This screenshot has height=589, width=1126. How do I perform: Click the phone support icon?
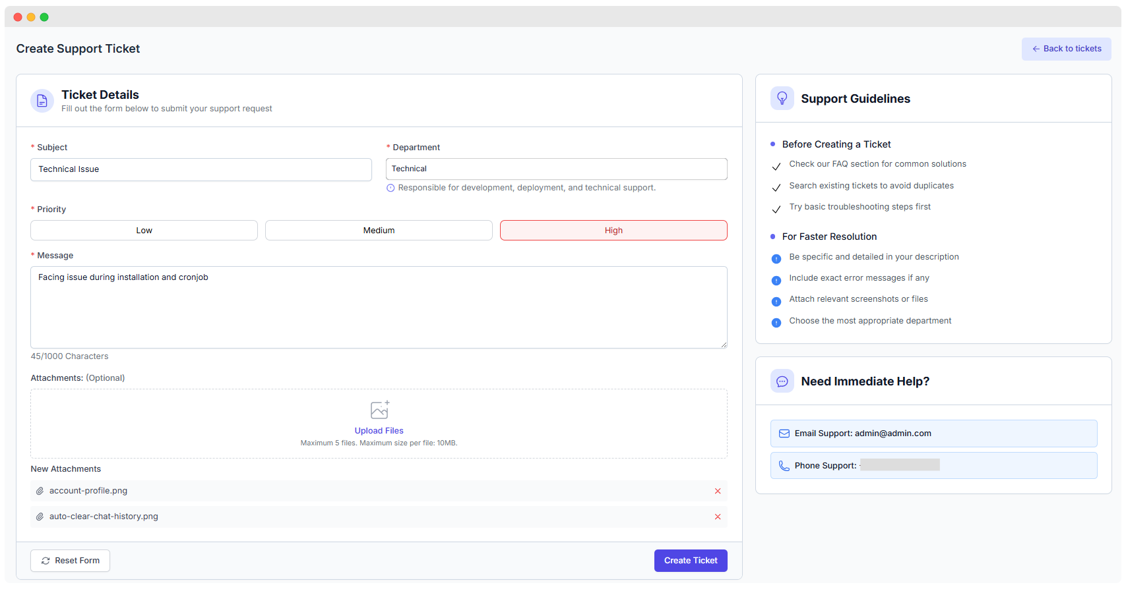tap(784, 466)
